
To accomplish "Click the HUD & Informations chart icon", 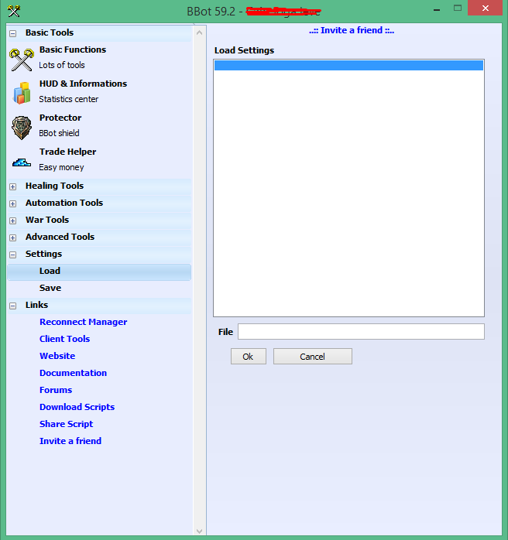I will pos(22,93).
